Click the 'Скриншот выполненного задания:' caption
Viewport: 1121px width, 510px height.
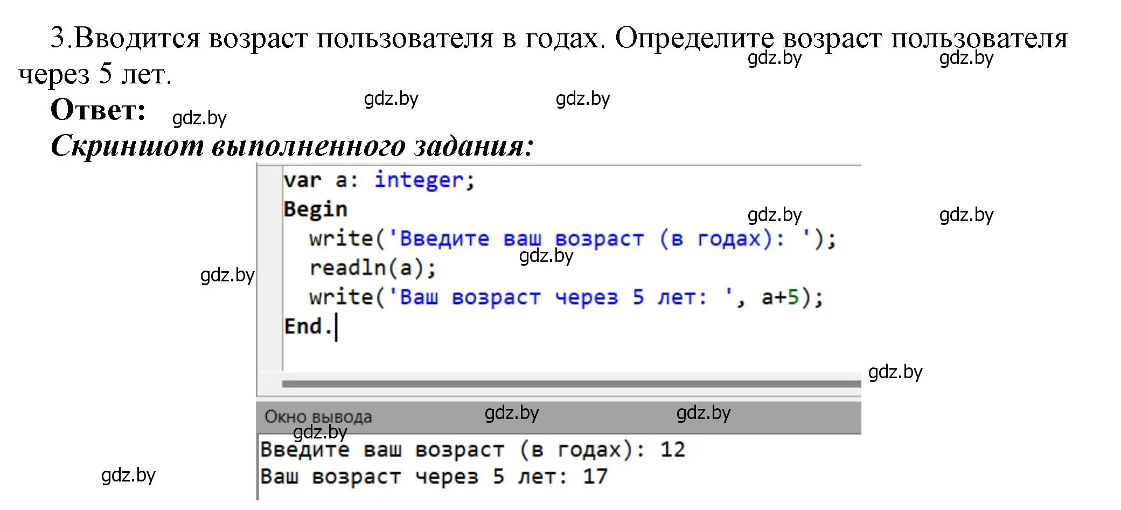[x=292, y=145]
